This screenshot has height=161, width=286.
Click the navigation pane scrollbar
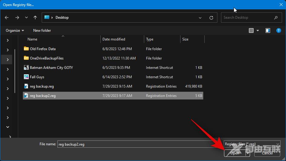[15, 71]
